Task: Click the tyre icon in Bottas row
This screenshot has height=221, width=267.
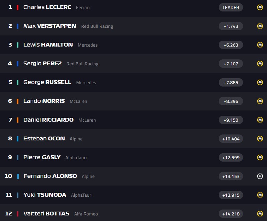Action: coord(260,214)
